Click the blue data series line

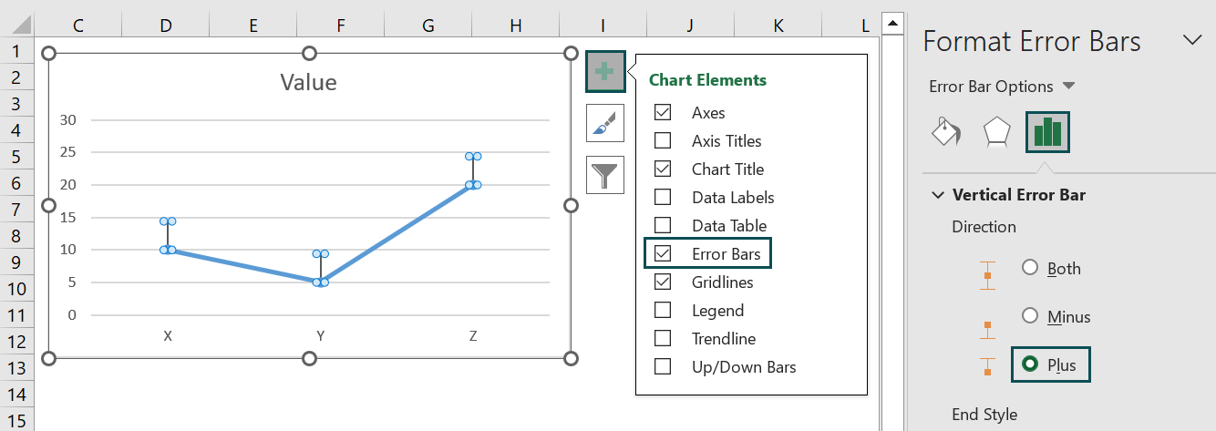pos(397,234)
